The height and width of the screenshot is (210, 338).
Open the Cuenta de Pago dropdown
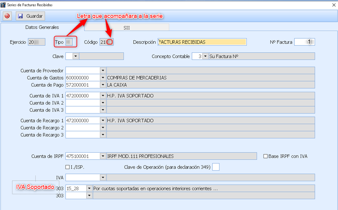click(103, 85)
